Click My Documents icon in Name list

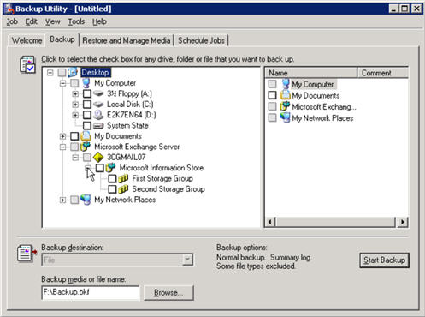(286, 95)
